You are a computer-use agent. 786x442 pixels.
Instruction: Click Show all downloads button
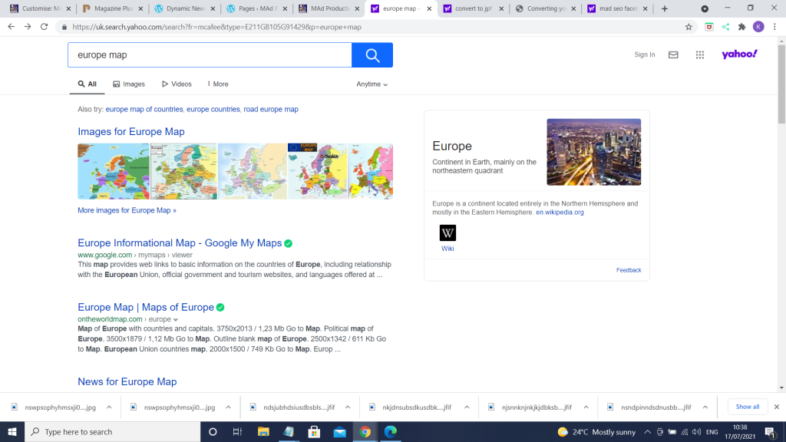pyautogui.click(x=747, y=407)
